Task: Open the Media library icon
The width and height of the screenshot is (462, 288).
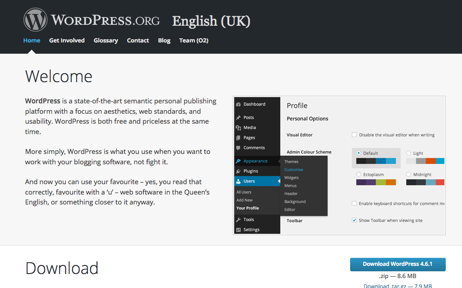Action: click(239, 127)
